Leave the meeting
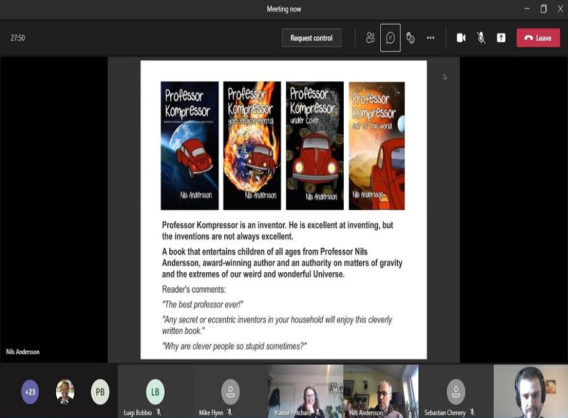Screen dimensions: 568x418 click(x=538, y=38)
